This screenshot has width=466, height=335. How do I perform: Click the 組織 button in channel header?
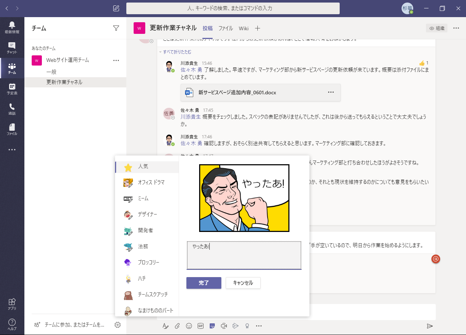point(437,28)
